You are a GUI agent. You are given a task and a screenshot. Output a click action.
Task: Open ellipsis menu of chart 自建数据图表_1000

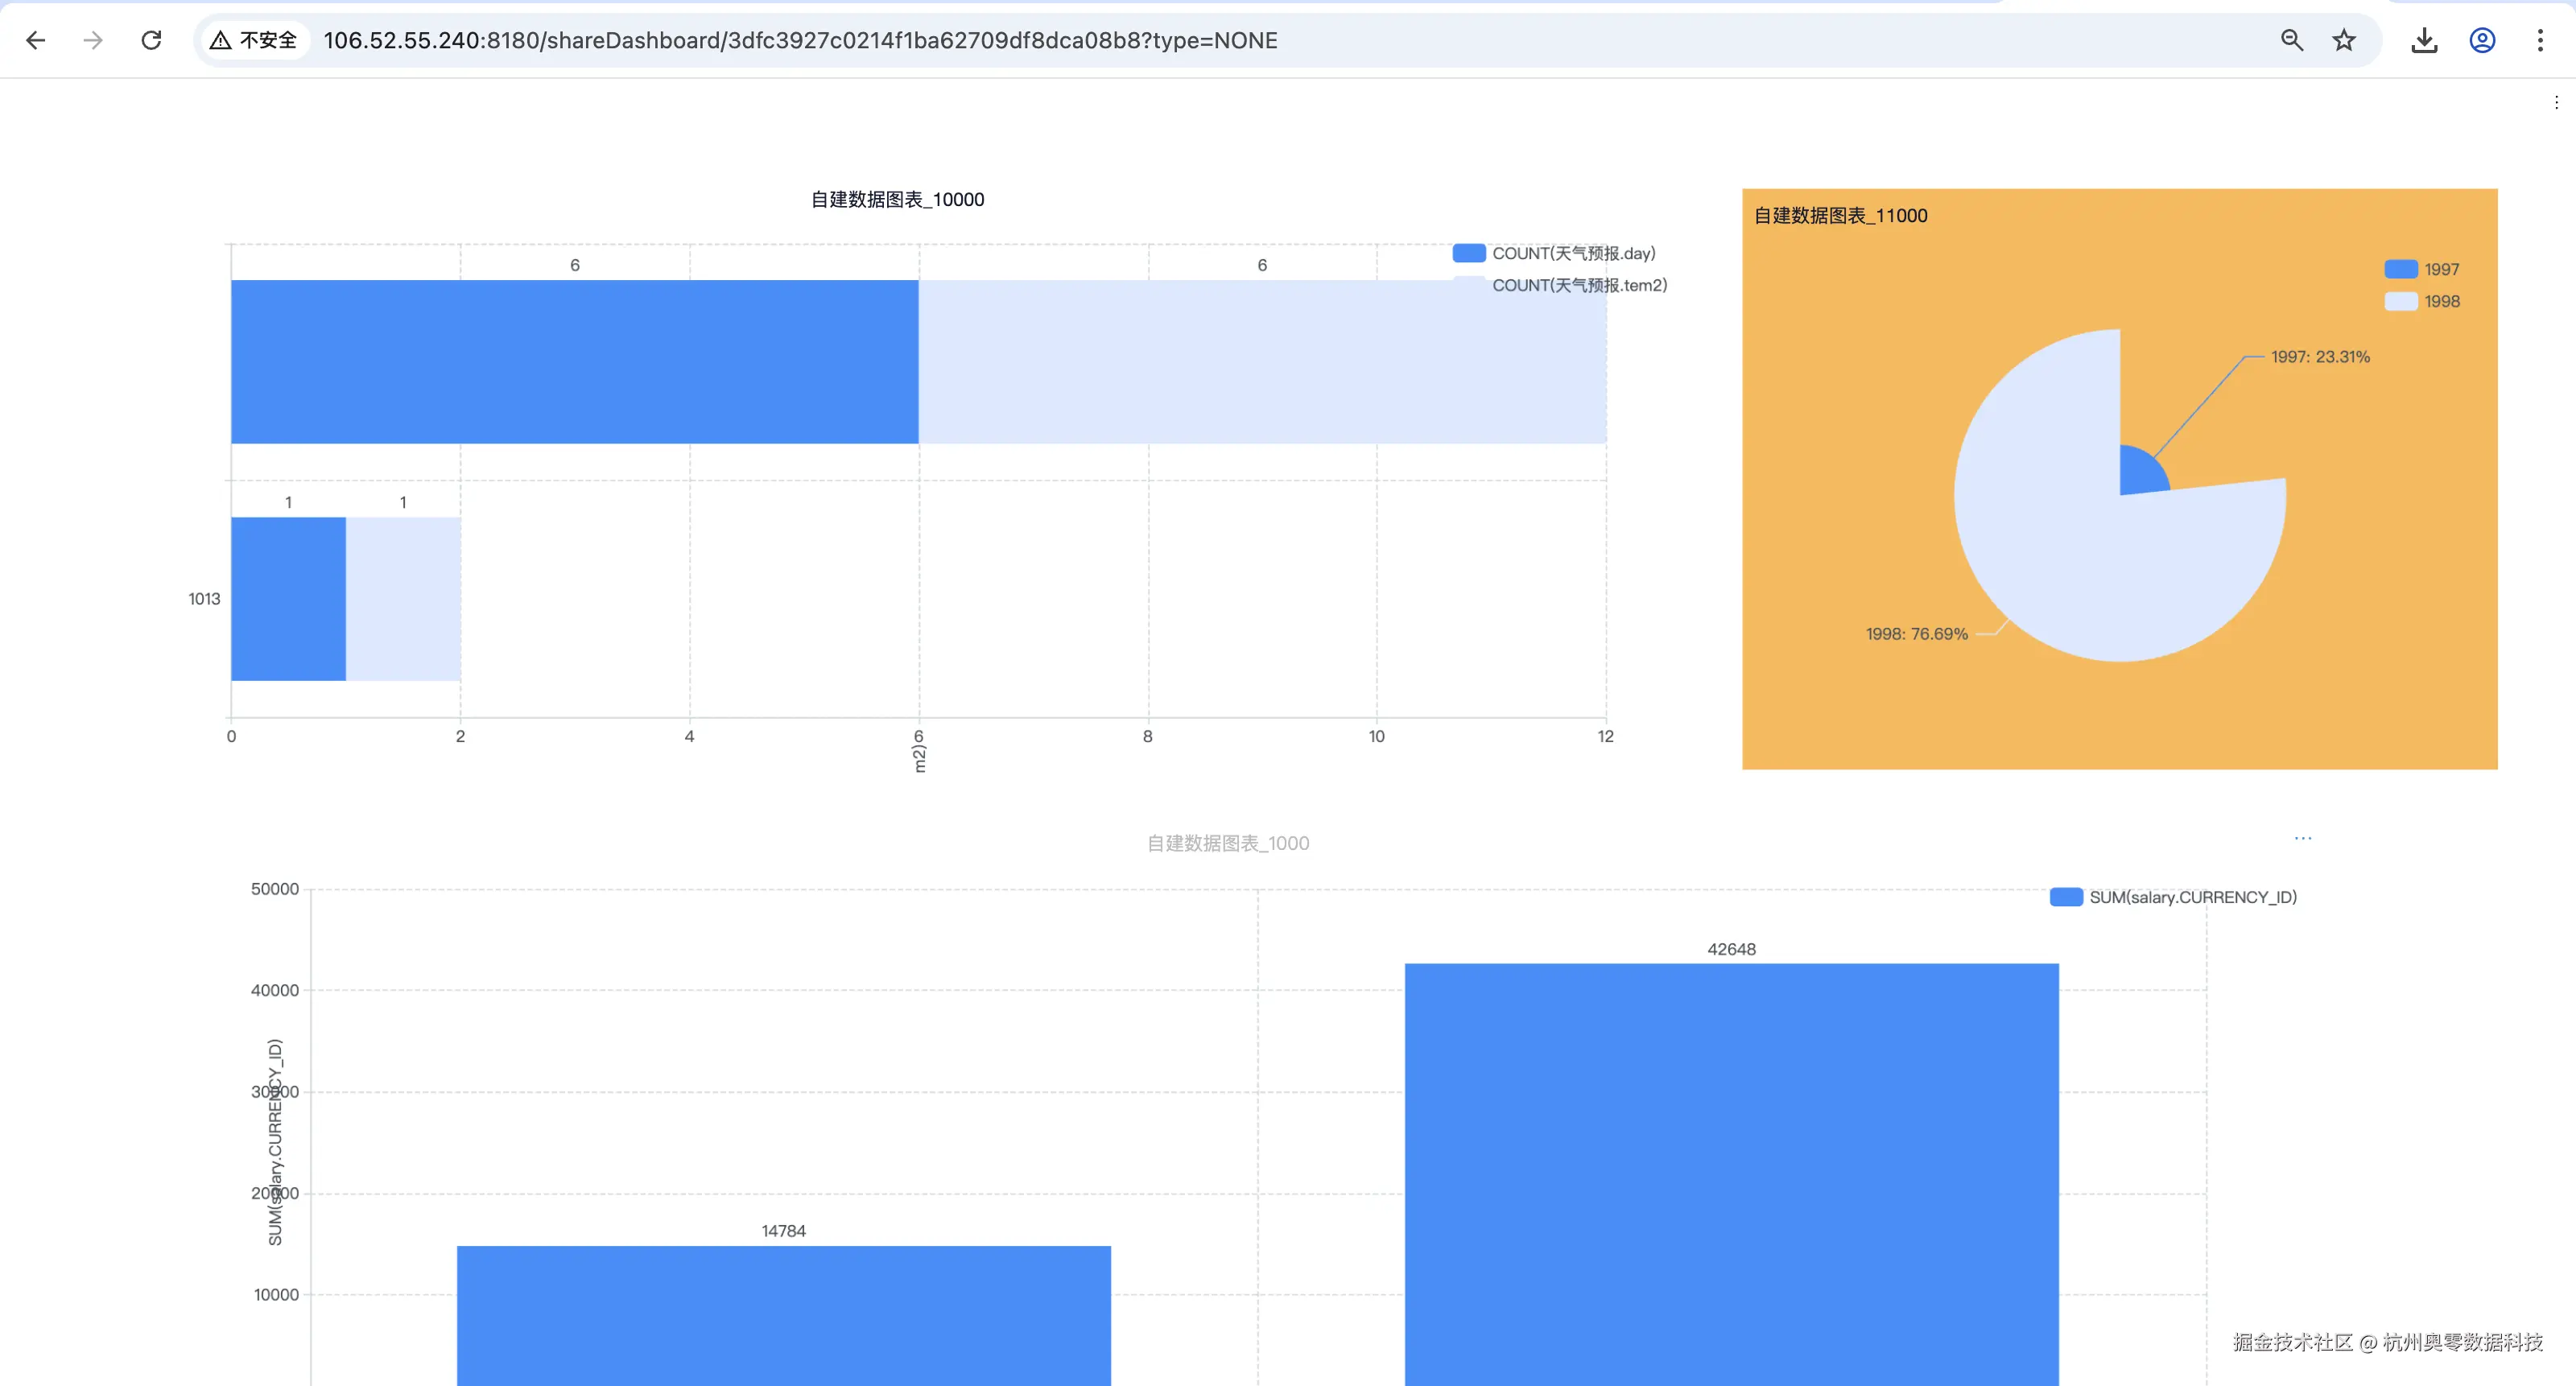2303,838
